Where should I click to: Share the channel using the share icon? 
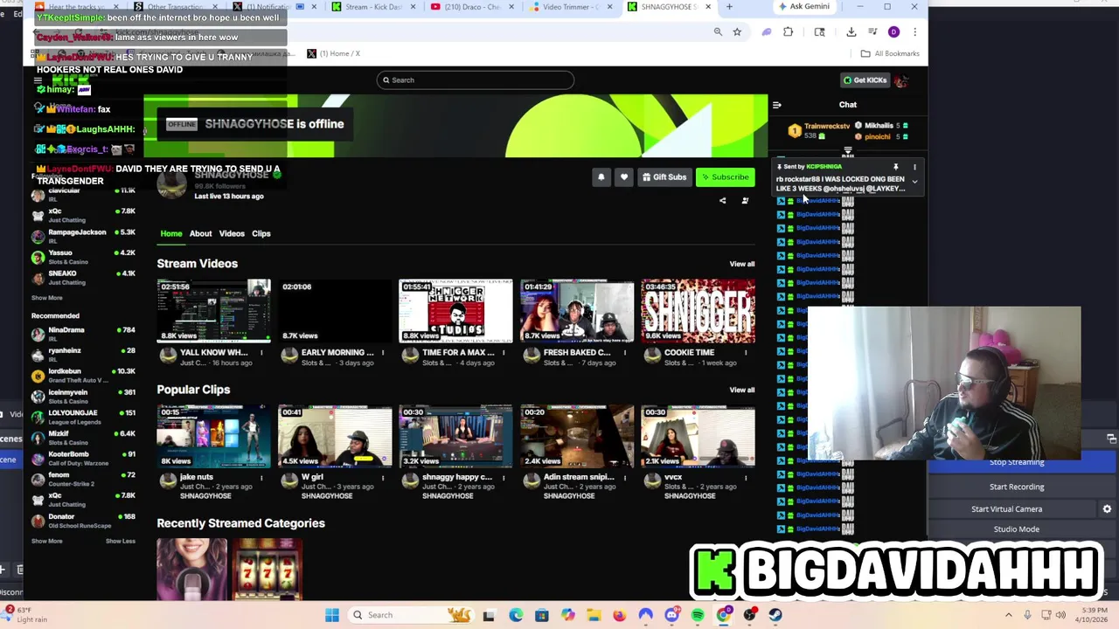[722, 201]
